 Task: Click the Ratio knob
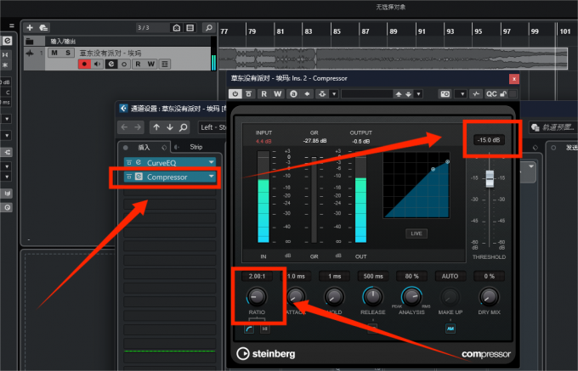tap(257, 296)
